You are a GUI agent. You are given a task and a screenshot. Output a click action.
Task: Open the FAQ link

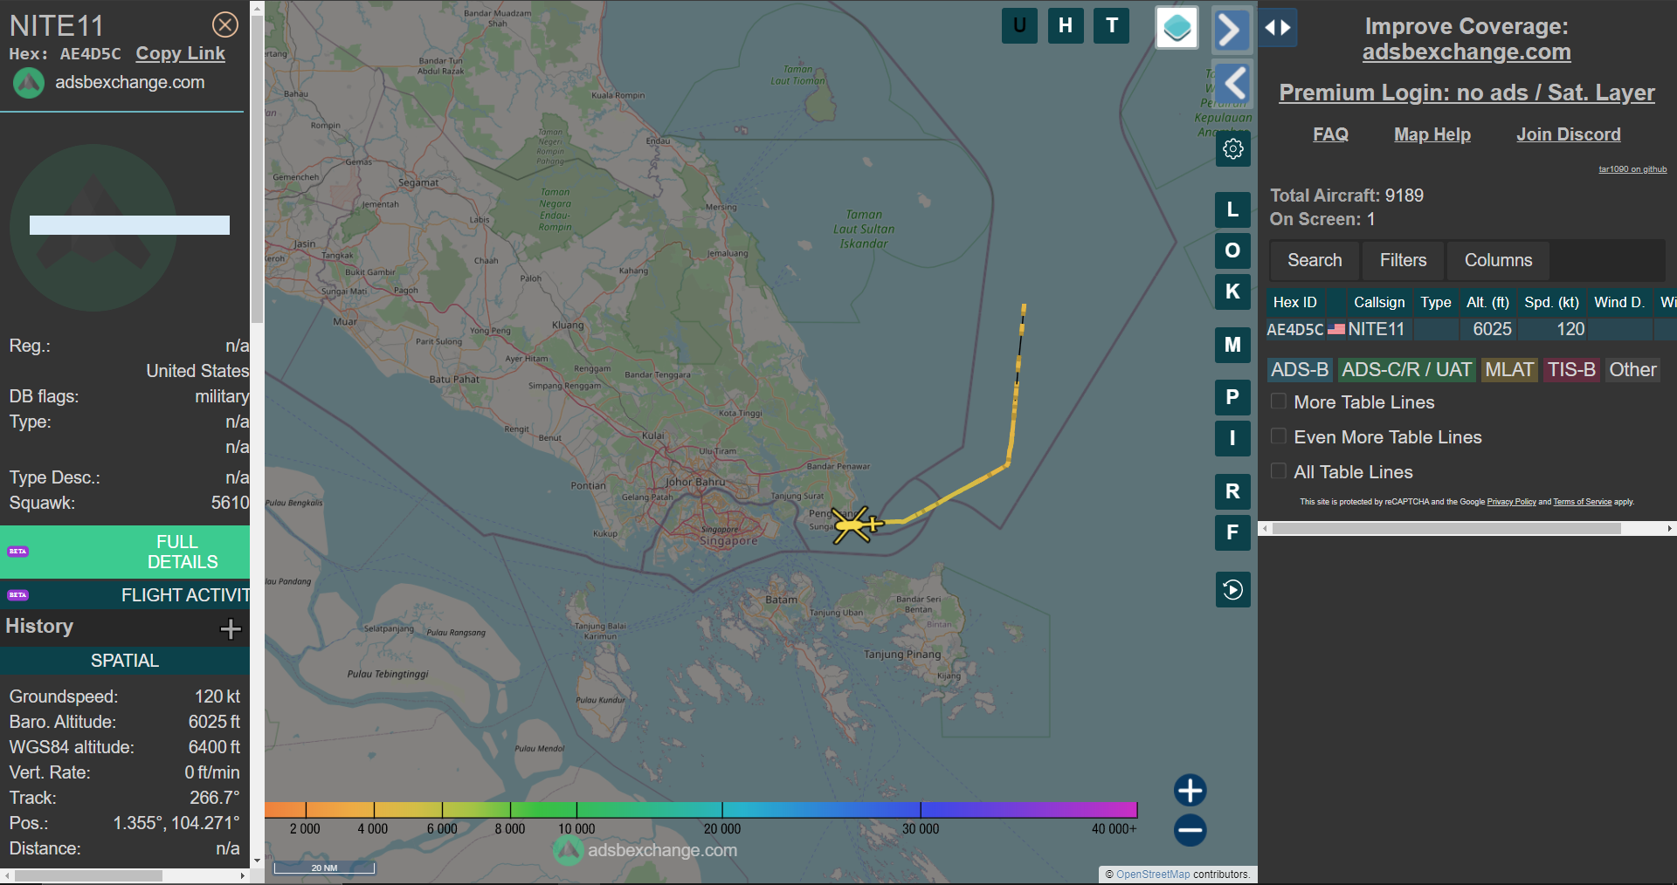tap(1330, 134)
